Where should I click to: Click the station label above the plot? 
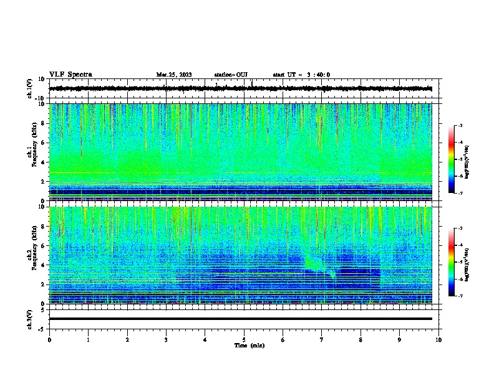point(231,75)
